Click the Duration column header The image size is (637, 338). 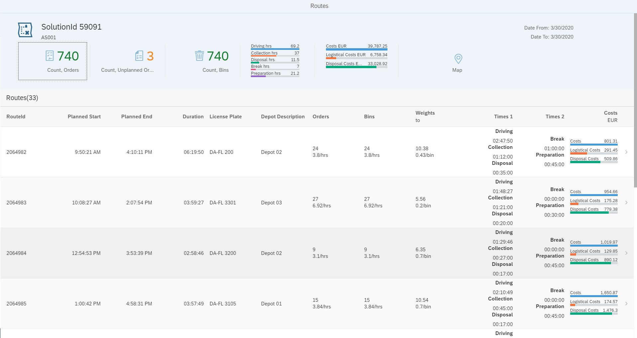click(193, 117)
